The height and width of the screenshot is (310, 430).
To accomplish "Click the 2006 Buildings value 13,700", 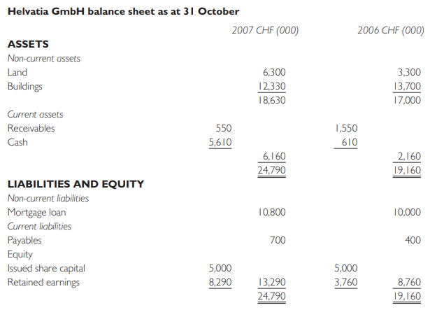I will click(x=407, y=87).
